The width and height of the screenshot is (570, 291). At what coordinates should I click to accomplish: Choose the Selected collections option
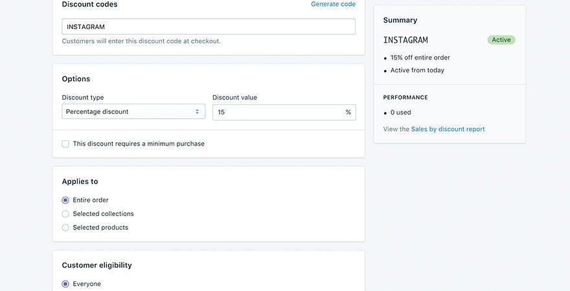[65, 214]
